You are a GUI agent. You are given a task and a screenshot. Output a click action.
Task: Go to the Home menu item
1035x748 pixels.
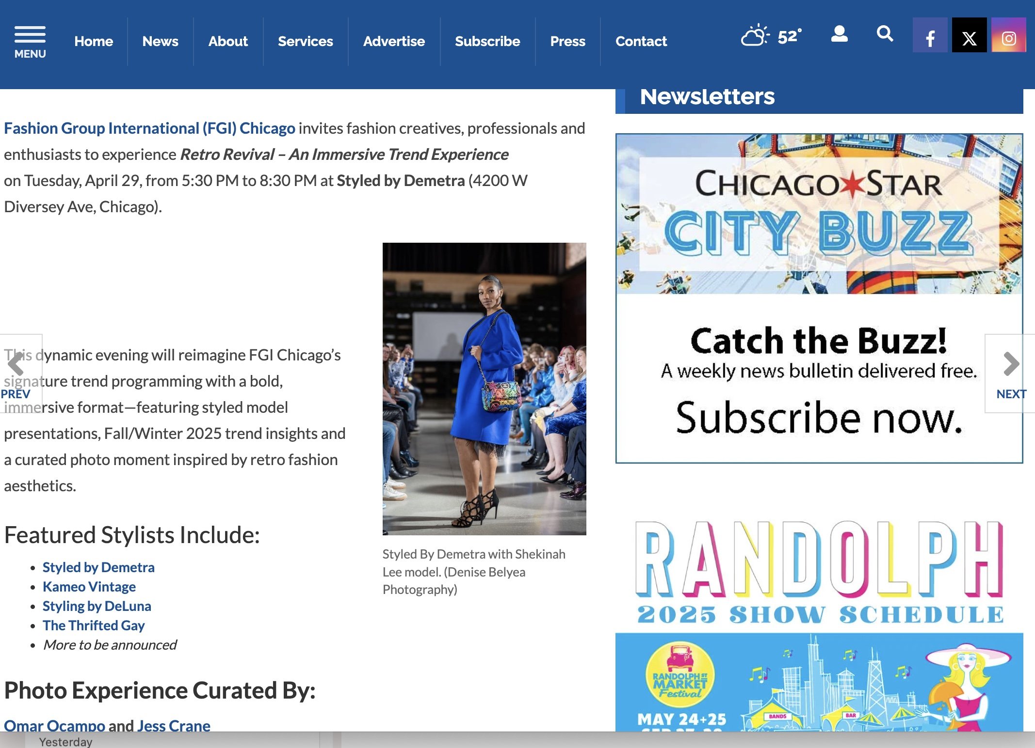[94, 41]
